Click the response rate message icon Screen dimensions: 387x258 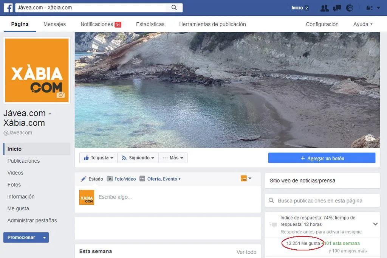[x=273, y=225]
